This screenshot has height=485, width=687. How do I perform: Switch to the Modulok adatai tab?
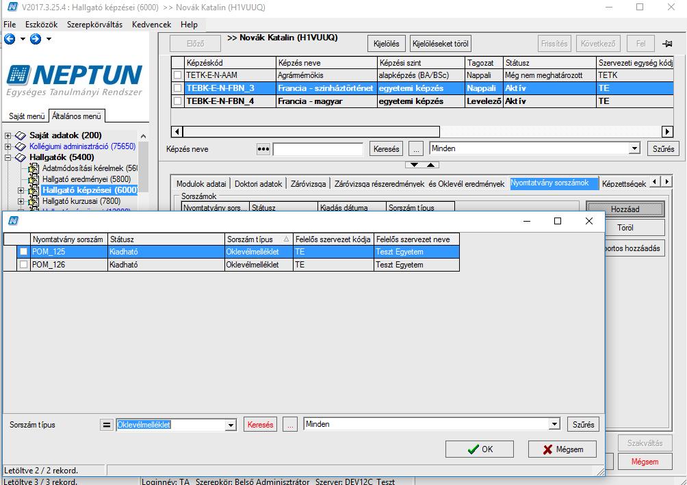pos(201,184)
